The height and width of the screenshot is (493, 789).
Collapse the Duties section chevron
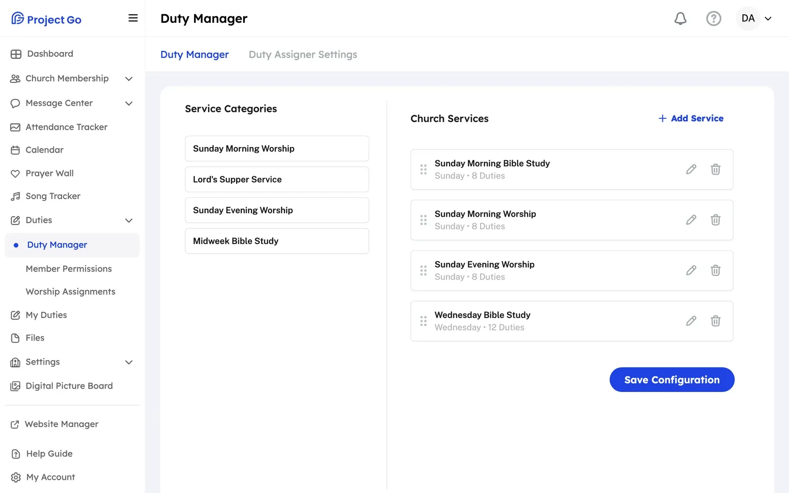coord(128,220)
